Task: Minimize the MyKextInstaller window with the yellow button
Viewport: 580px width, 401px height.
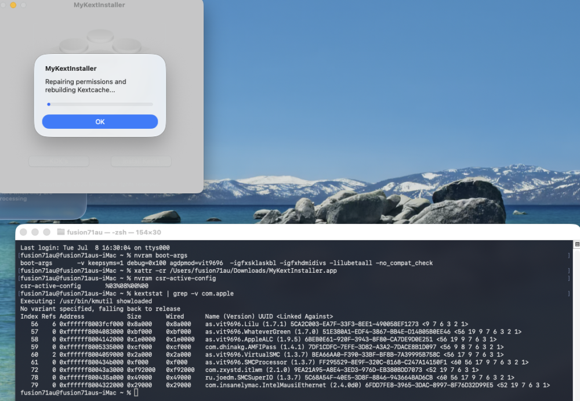Action: tap(13, 5)
